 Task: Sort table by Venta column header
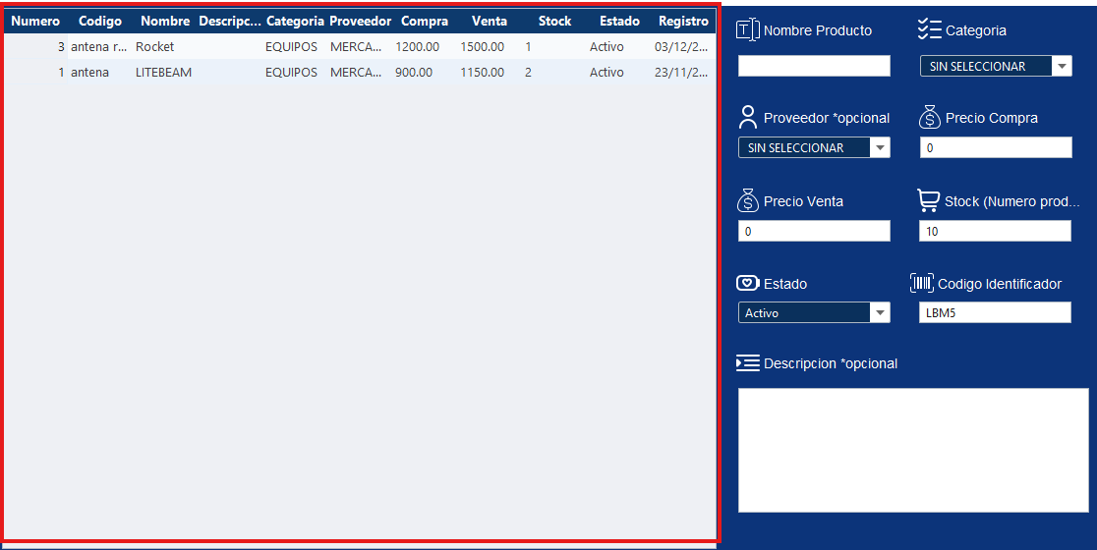coord(490,21)
